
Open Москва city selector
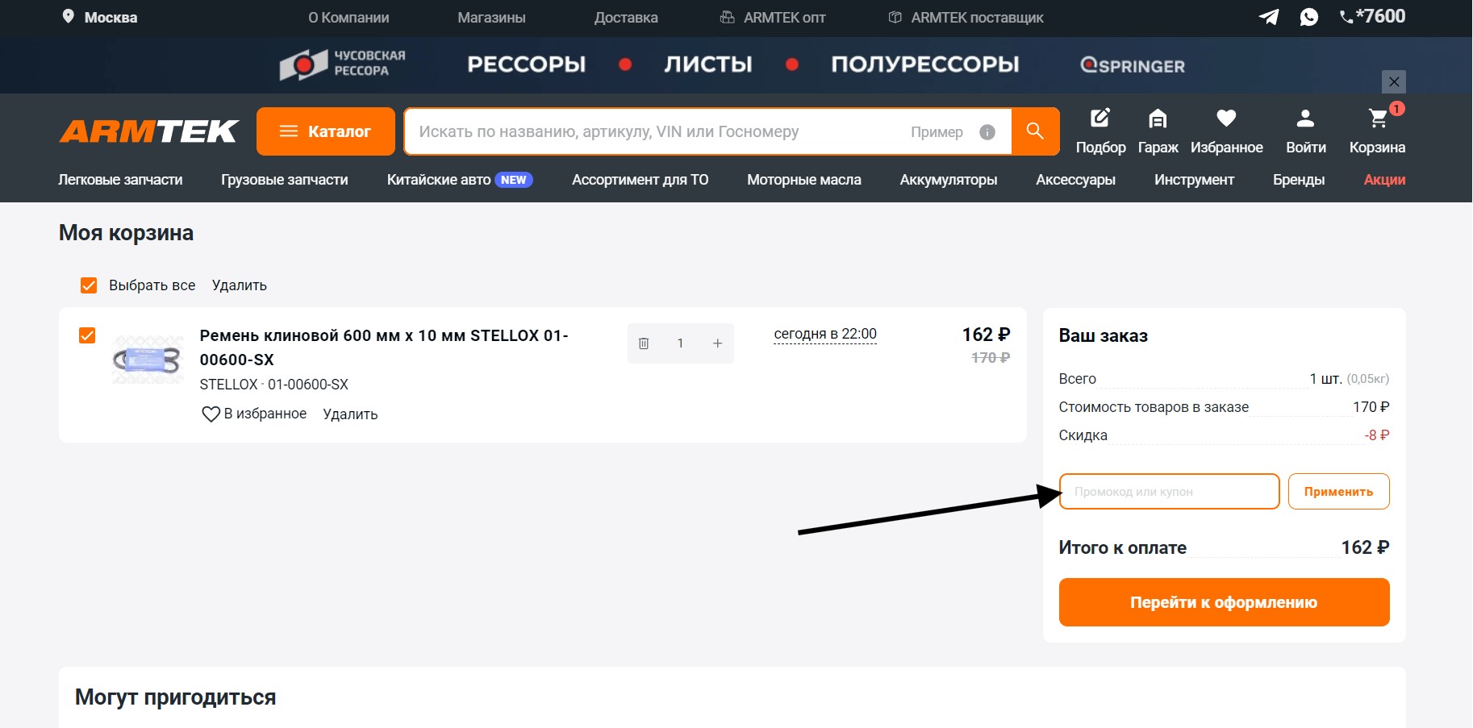click(100, 17)
